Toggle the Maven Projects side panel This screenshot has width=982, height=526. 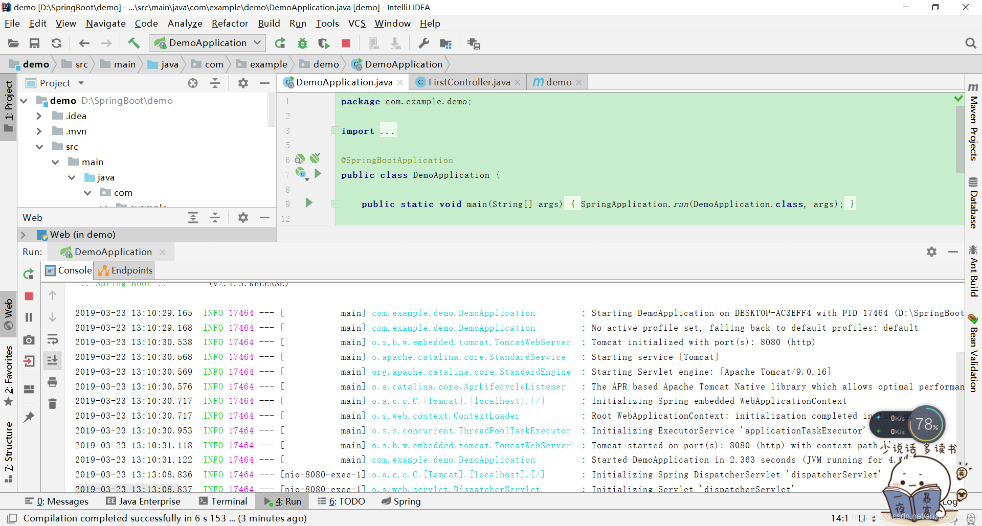tap(973, 122)
